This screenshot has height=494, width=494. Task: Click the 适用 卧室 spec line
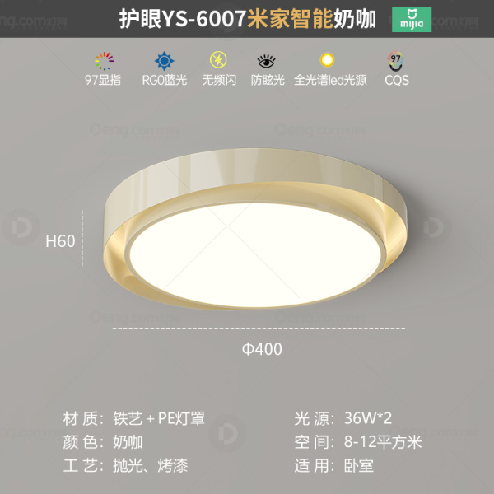click(334, 466)
